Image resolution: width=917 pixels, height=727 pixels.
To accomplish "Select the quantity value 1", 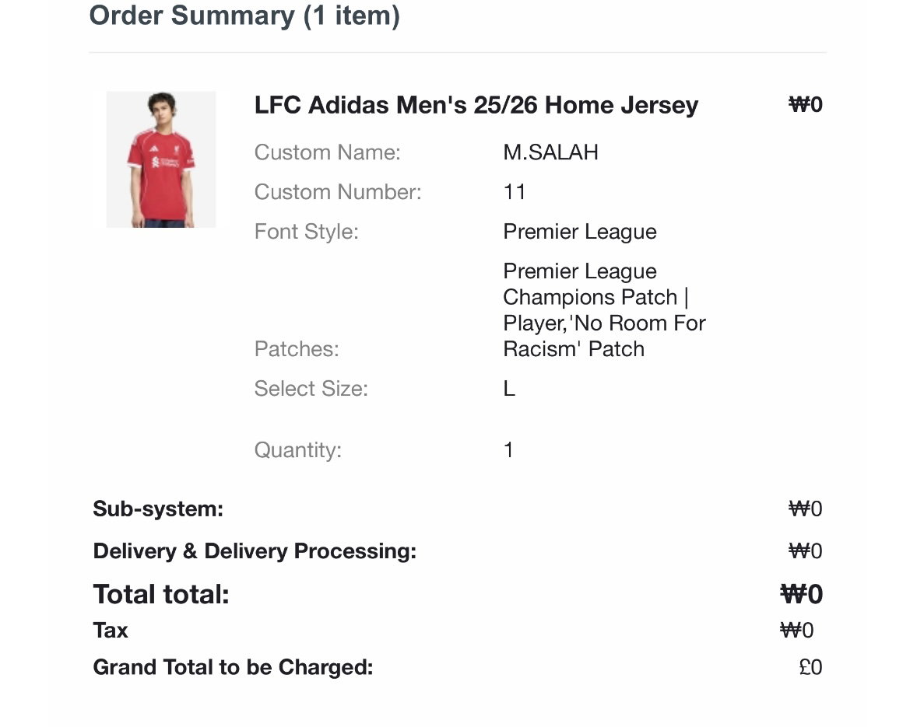I will [508, 450].
